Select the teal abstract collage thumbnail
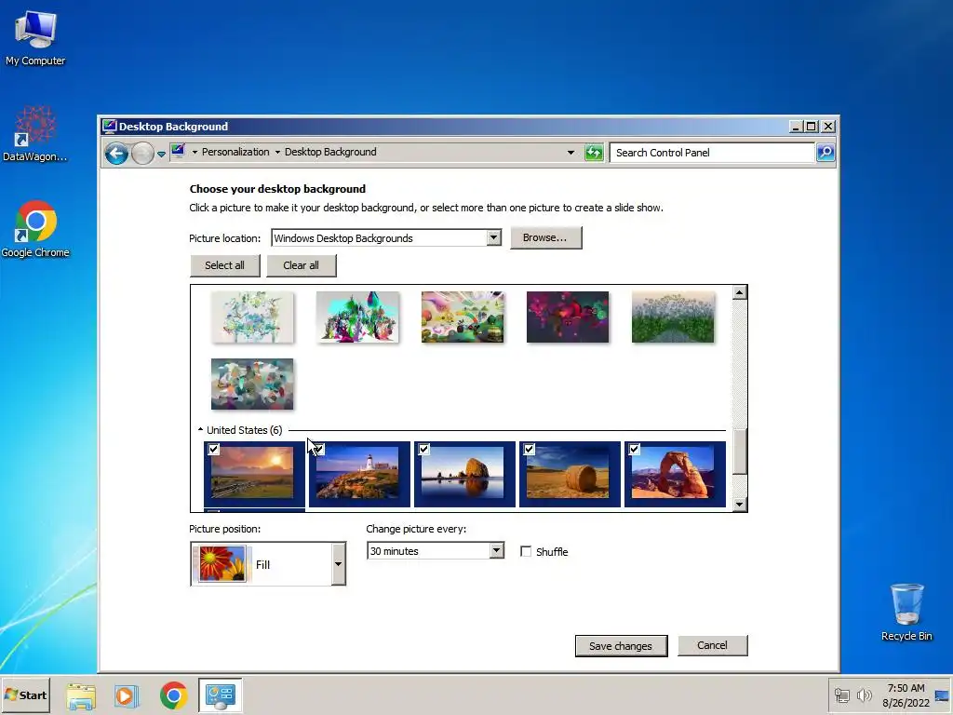The width and height of the screenshot is (953, 715). click(x=252, y=384)
